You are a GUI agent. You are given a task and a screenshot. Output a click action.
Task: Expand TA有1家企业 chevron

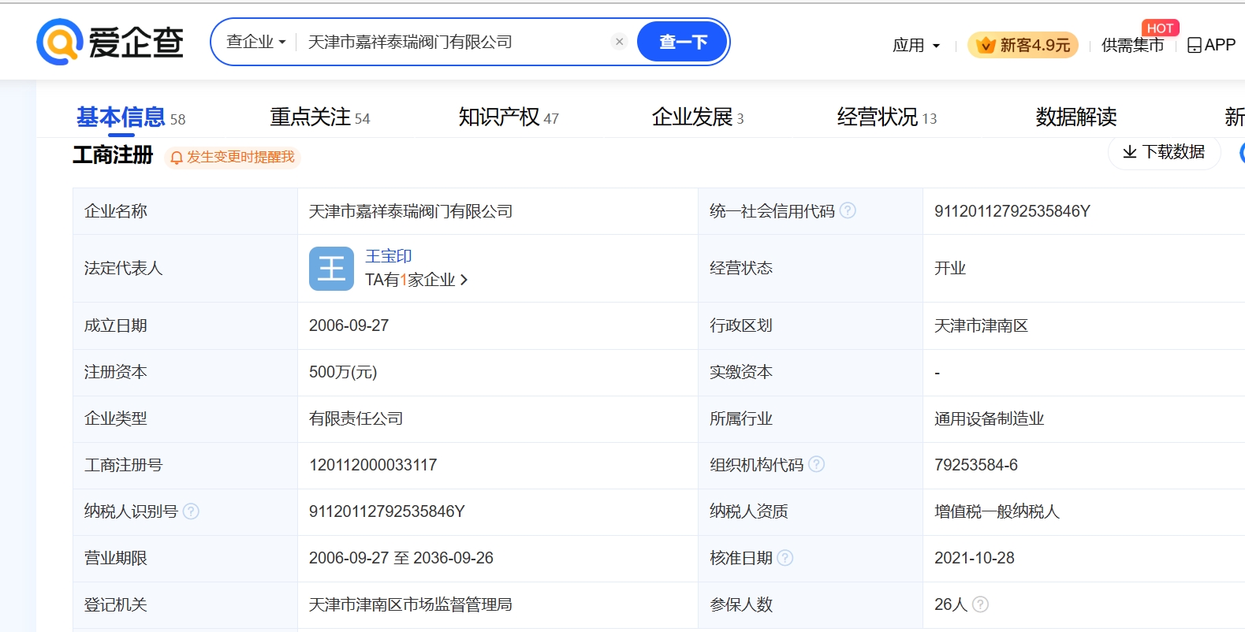(464, 280)
